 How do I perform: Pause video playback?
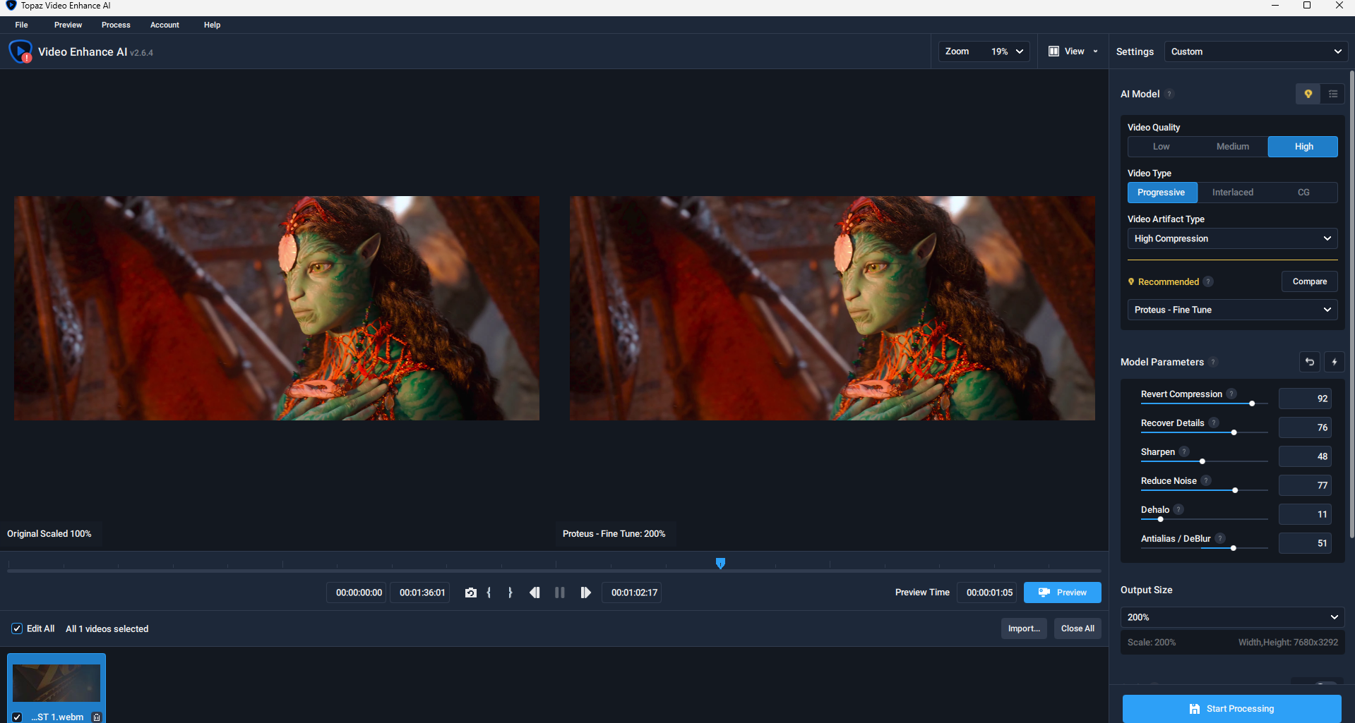(560, 593)
